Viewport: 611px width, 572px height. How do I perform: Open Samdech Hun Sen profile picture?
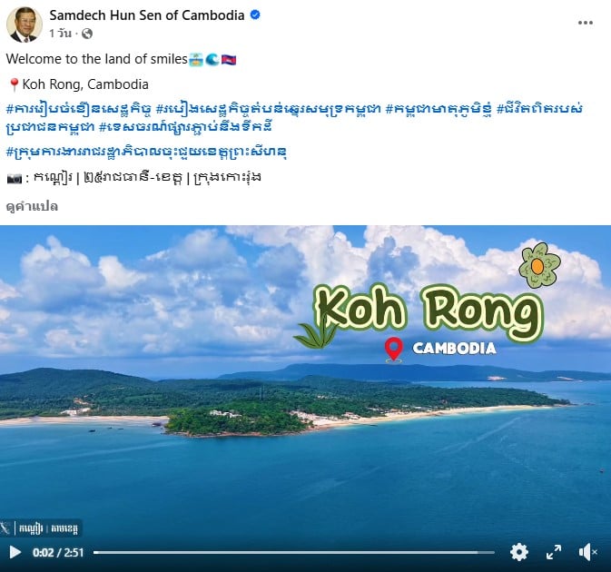click(x=25, y=25)
